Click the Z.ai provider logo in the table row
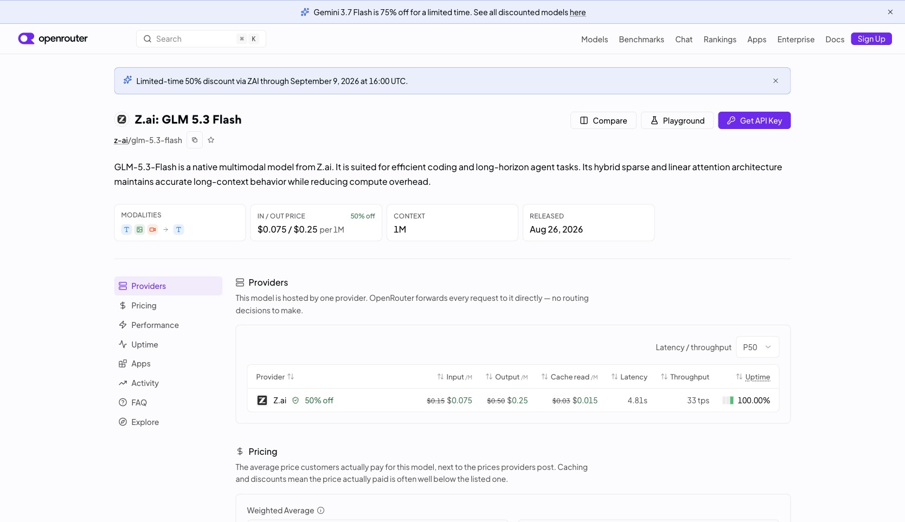 click(x=262, y=400)
